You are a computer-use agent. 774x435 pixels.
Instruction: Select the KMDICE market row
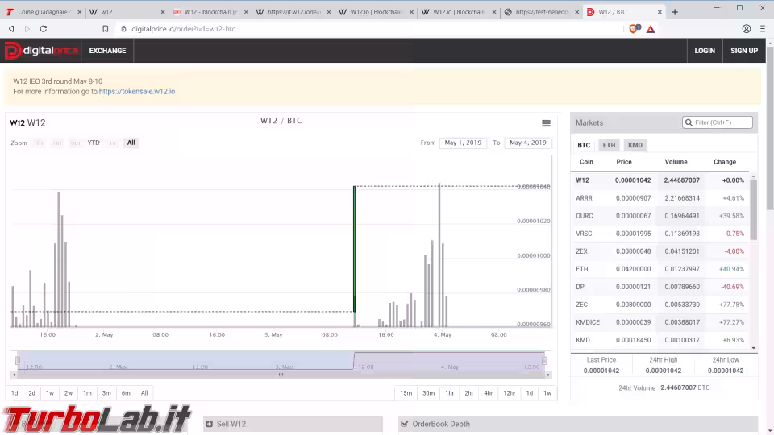coord(660,322)
